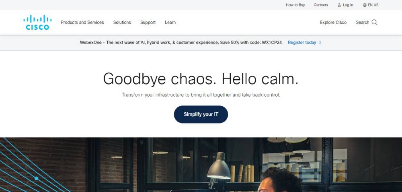402x192 pixels.
Task: Click the Simplify your IT button
Action: [x=201, y=114]
